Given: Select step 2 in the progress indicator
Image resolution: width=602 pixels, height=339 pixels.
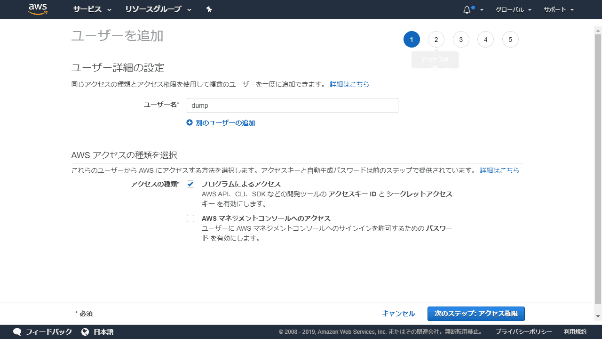Looking at the screenshot, I should click(x=436, y=39).
